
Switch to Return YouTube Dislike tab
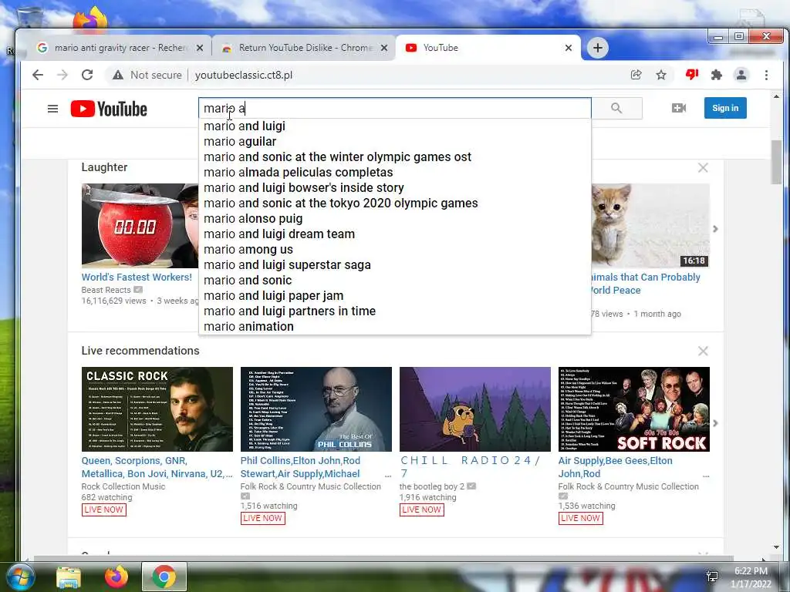click(x=305, y=48)
